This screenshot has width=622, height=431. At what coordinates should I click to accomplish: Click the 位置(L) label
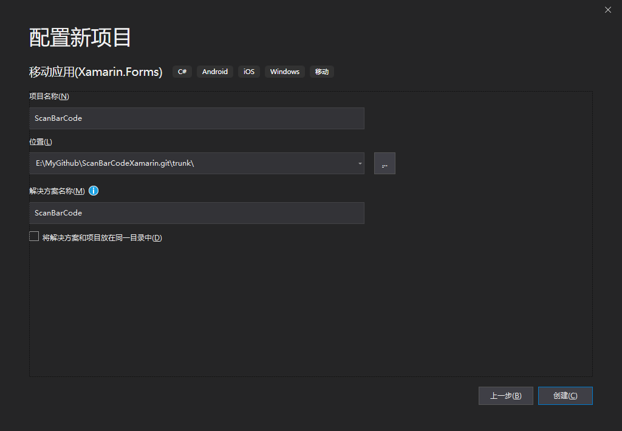[x=41, y=142]
